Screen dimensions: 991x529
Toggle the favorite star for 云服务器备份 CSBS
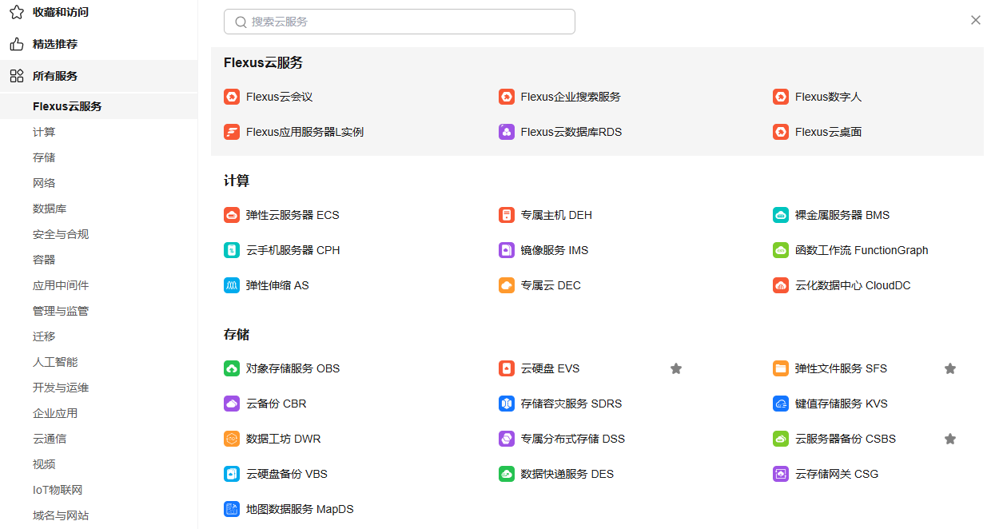[x=950, y=439]
